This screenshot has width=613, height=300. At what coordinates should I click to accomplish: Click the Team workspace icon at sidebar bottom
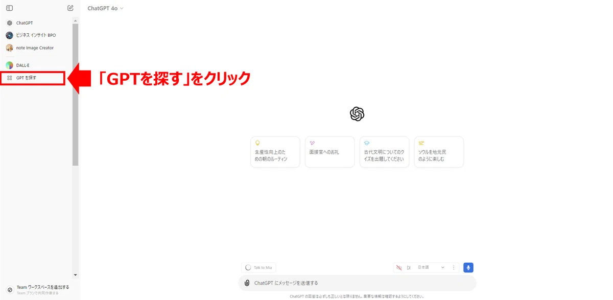tap(10, 290)
